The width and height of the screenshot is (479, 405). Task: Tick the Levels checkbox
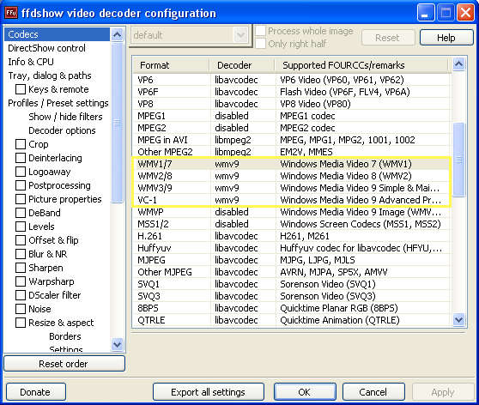pos(21,227)
